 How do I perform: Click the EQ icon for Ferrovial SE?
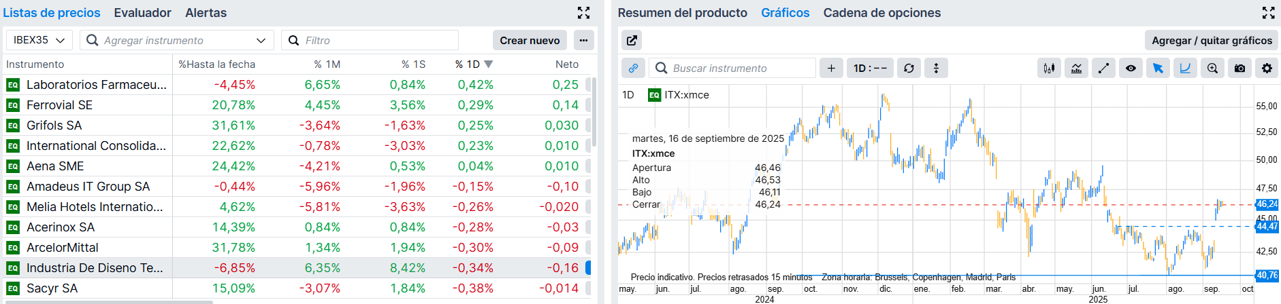(x=13, y=105)
